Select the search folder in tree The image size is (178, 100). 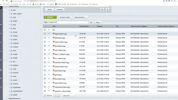[15, 80]
